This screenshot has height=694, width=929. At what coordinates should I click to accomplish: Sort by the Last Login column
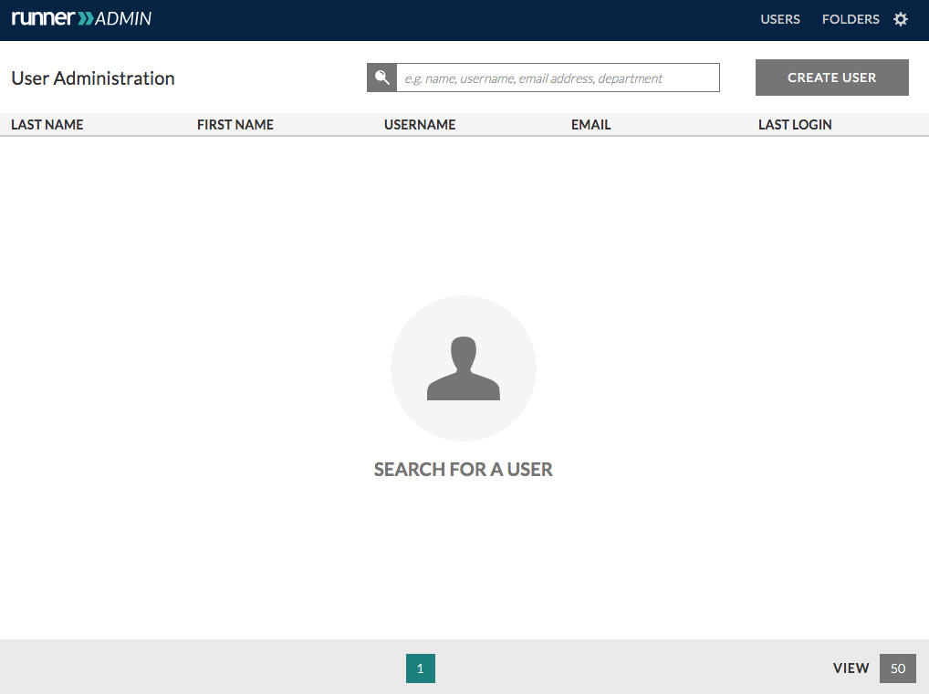pyautogui.click(x=795, y=124)
